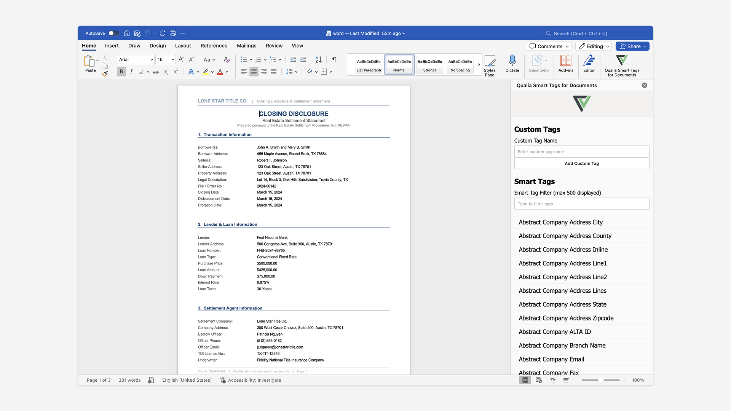Center align the text
Screen dimensions: 731x411
pos(254,72)
